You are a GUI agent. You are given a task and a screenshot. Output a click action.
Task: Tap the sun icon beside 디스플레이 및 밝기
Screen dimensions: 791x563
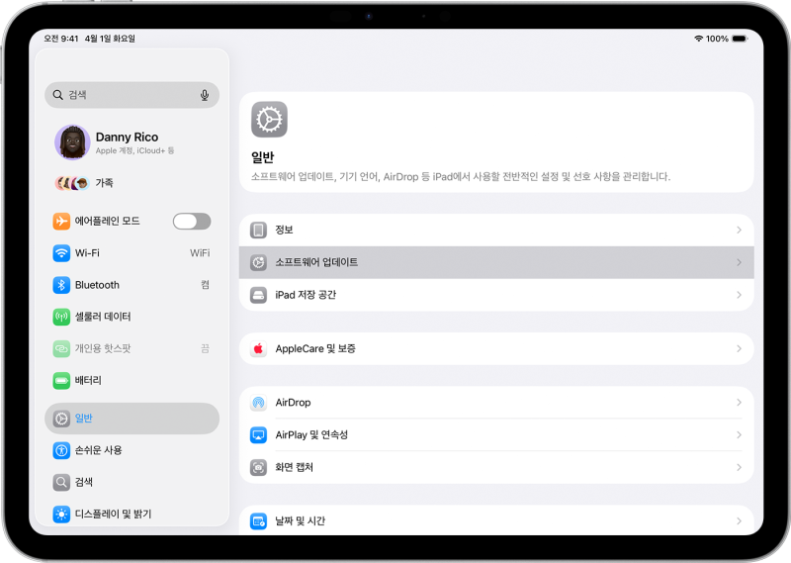61,514
